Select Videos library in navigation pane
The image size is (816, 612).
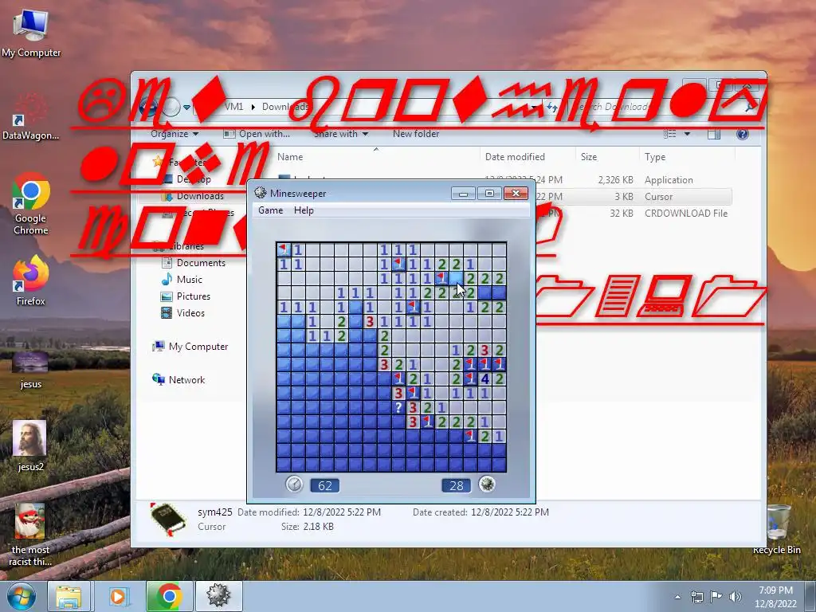[190, 312]
